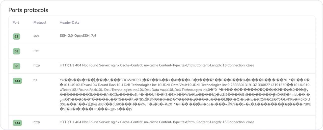
Task: Click the port 80 badge
Action: tap(16, 66)
